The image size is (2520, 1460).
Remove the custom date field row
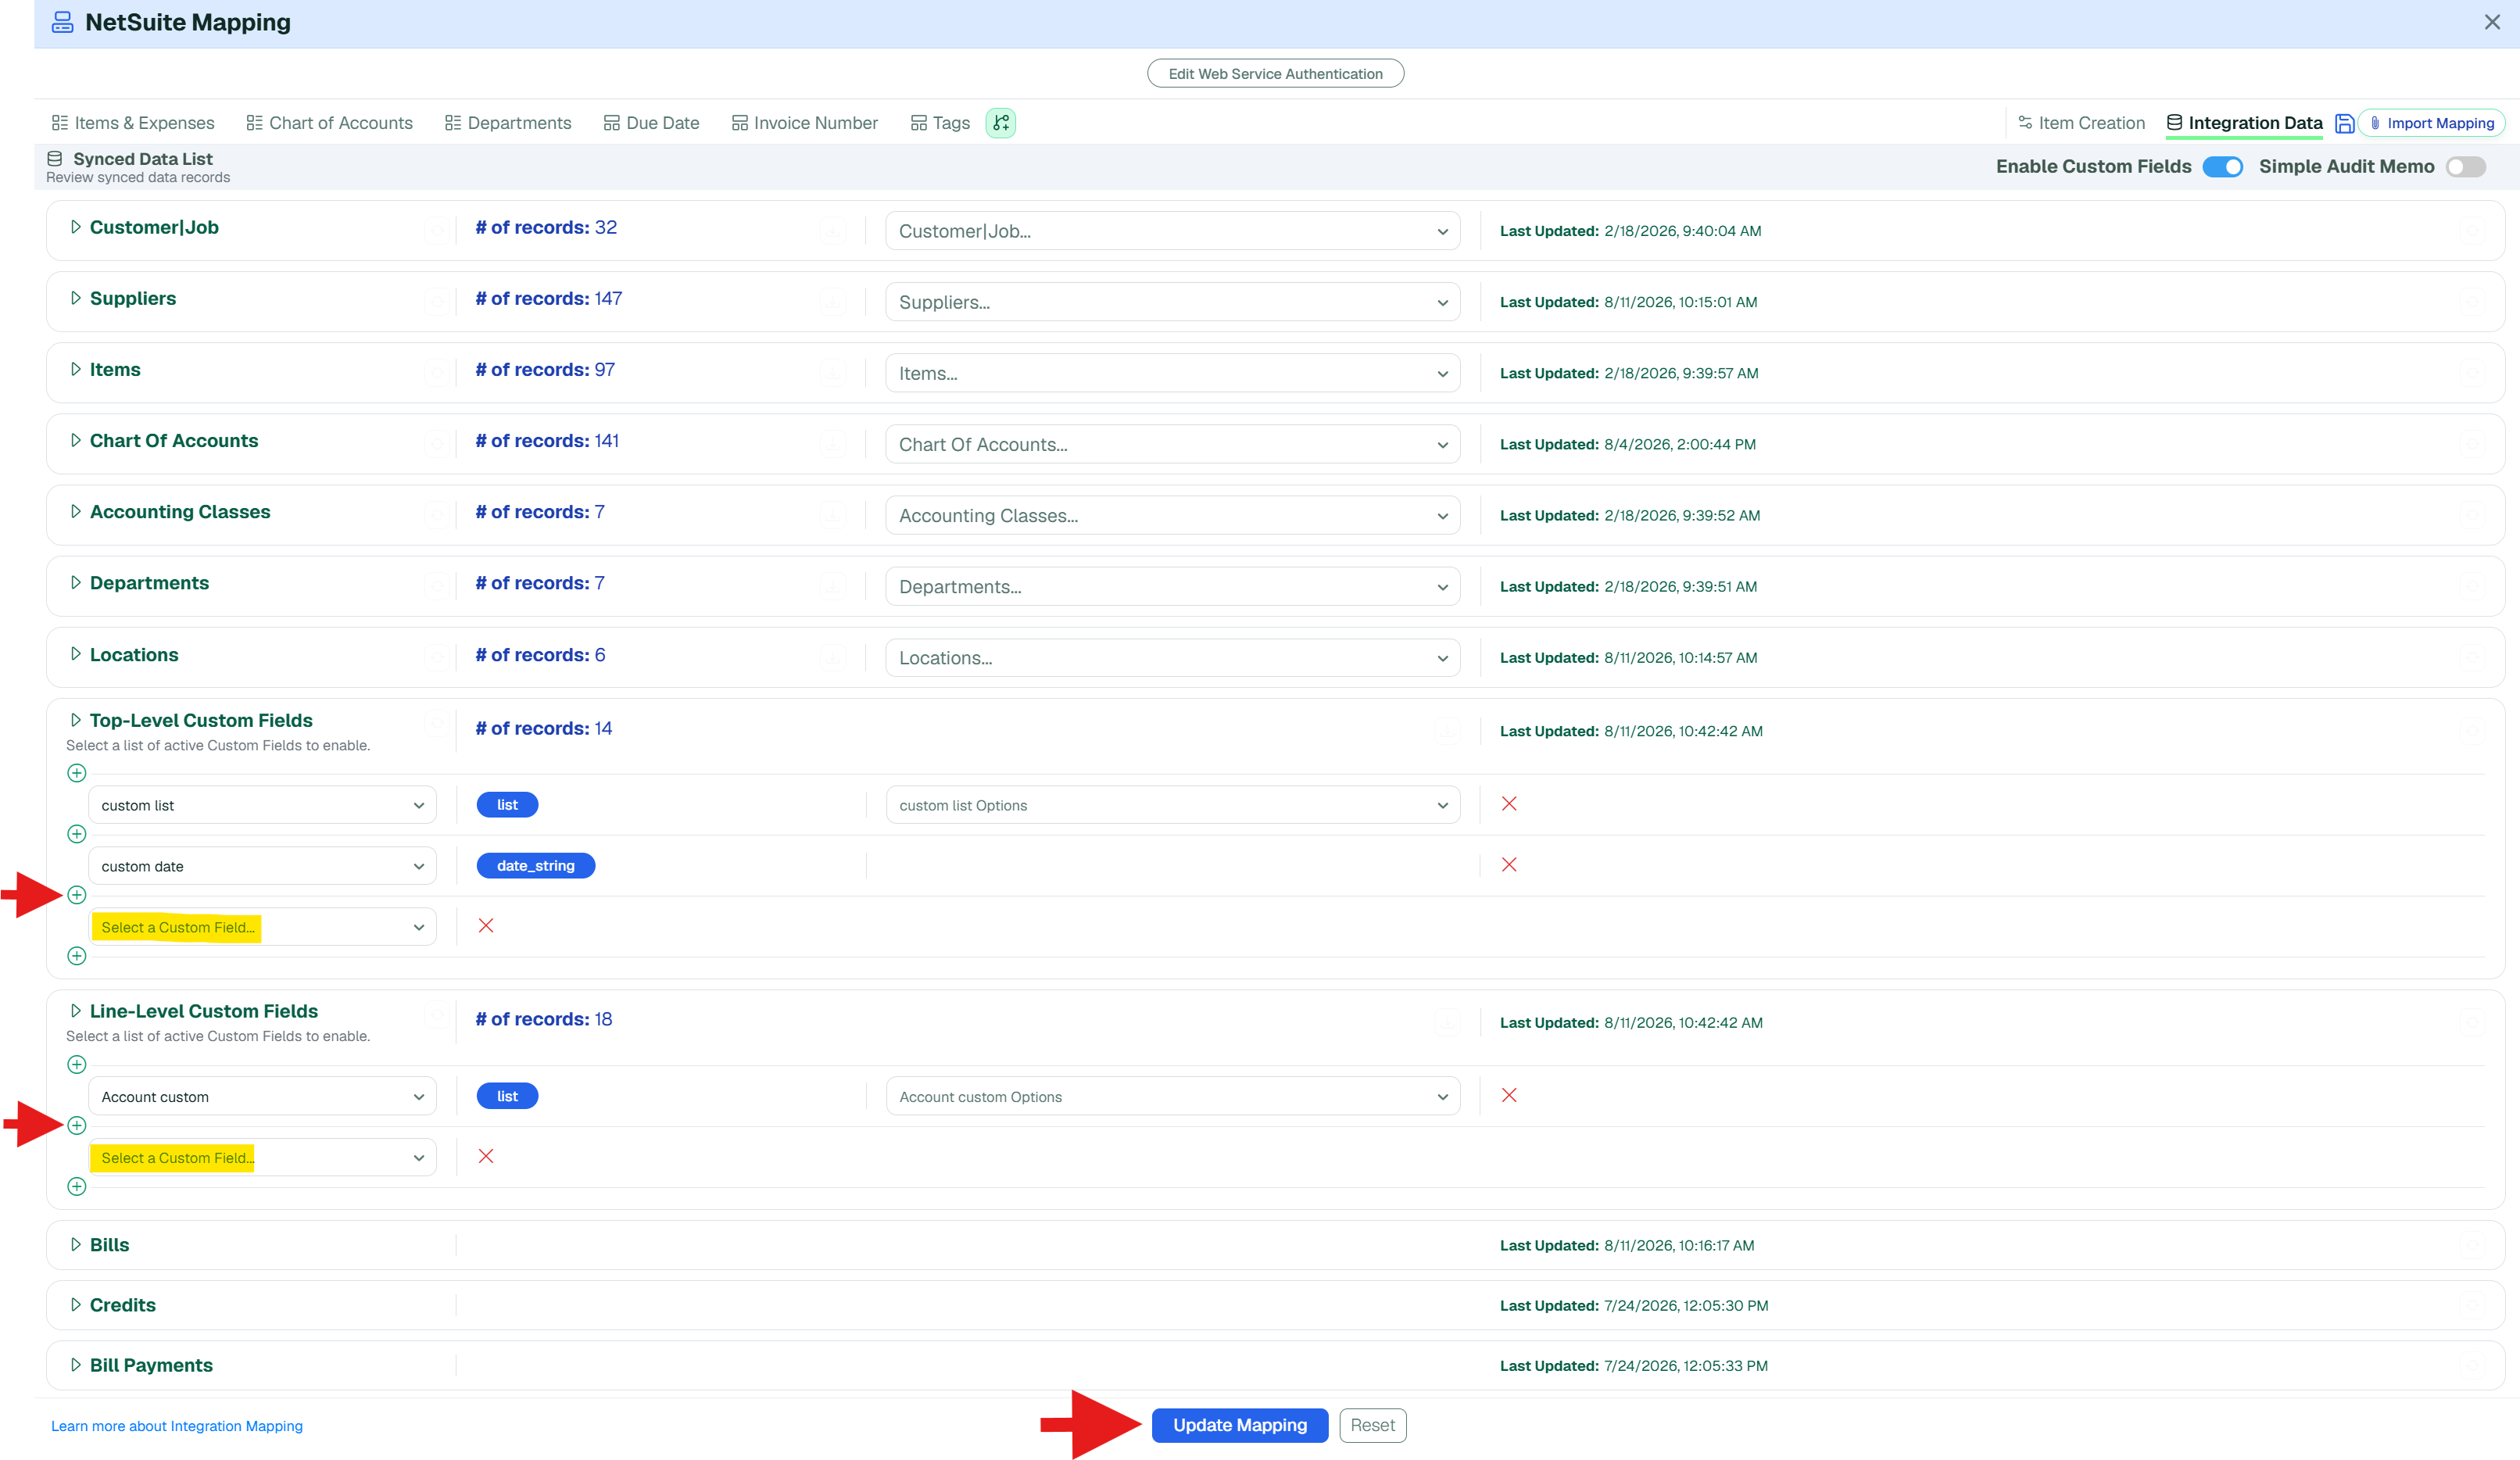coord(1509,865)
